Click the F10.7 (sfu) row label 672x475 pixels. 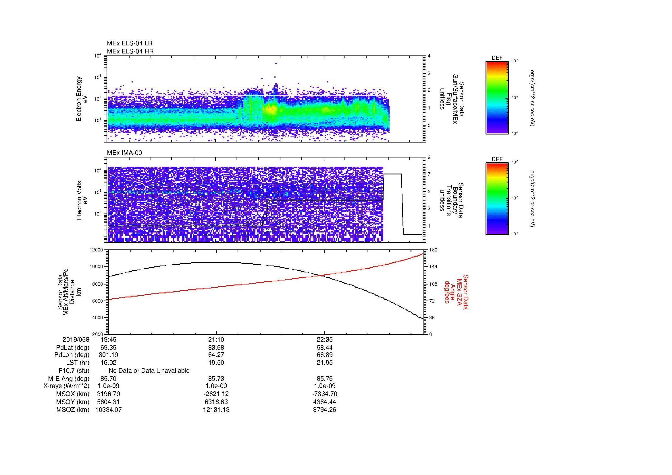pos(74,371)
